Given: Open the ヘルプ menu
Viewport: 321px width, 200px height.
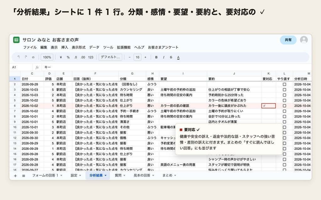Looking at the screenshot, I should coord(139,47).
